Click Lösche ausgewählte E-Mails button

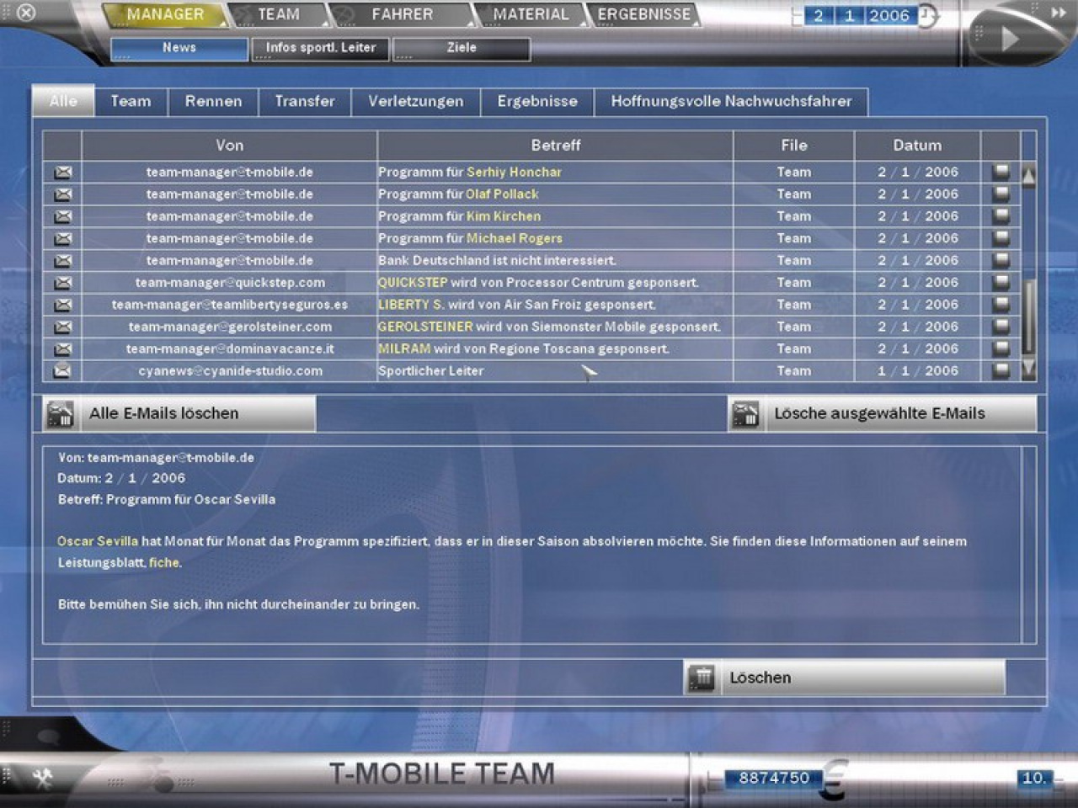[x=883, y=413]
